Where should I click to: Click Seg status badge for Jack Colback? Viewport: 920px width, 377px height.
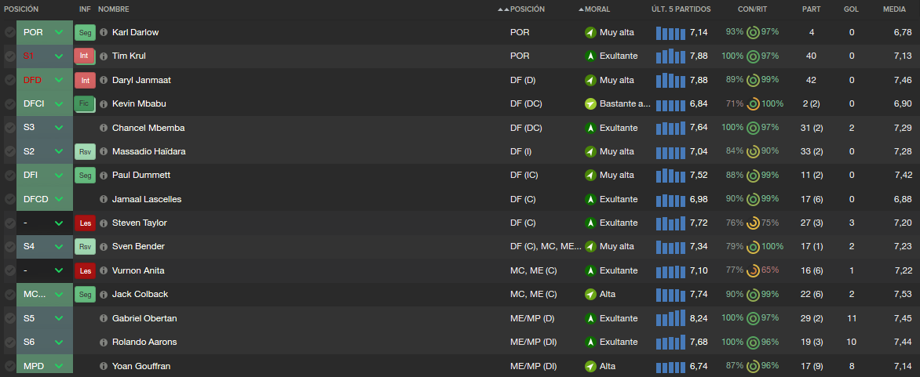85,295
